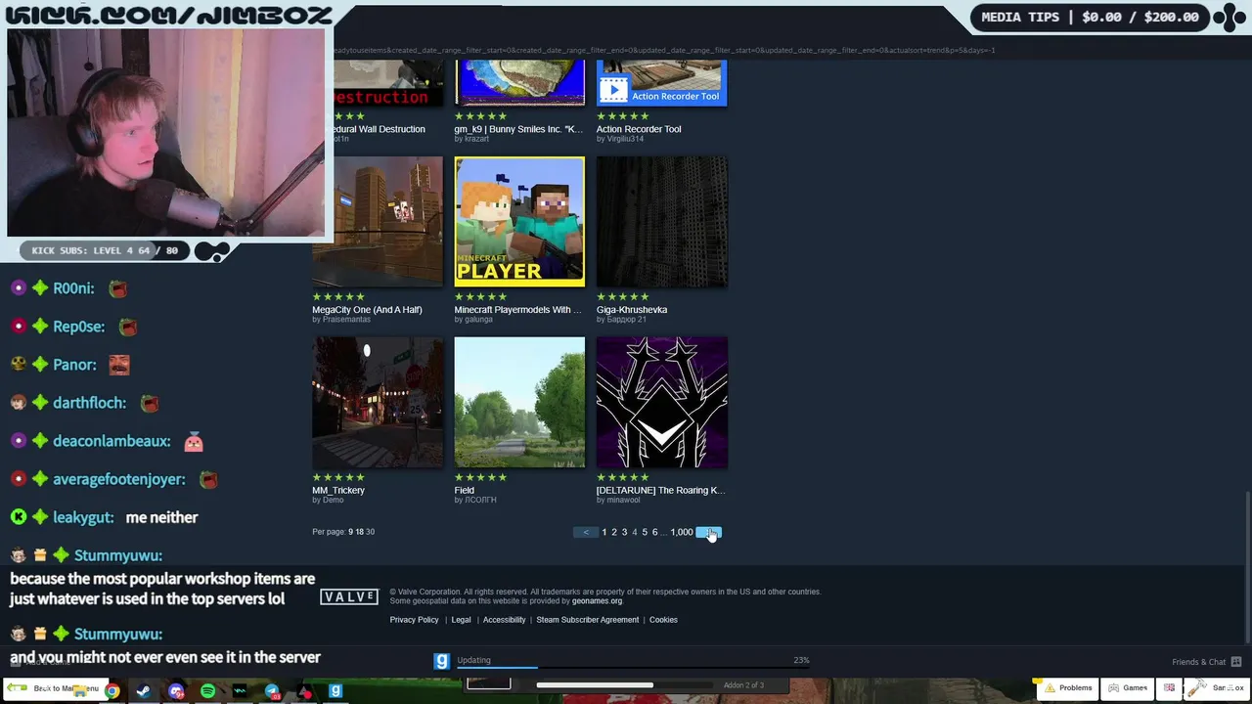Click the MM_Trickery title link
This screenshot has width=1252, height=704.
click(x=338, y=491)
